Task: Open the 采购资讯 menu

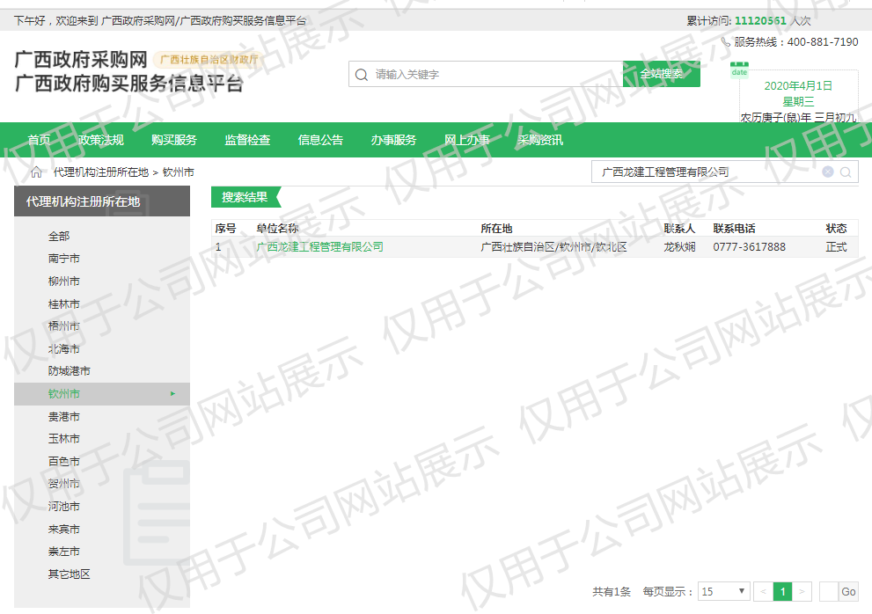Action: coord(540,140)
